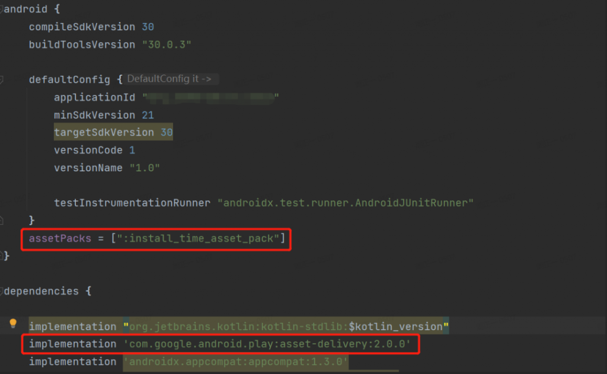The height and width of the screenshot is (374, 607).
Task: Click the minSdkVersion value 21
Action: [148, 115]
